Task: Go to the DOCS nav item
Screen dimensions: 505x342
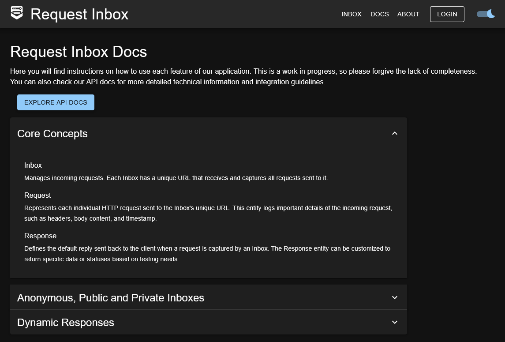Action: point(379,14)
